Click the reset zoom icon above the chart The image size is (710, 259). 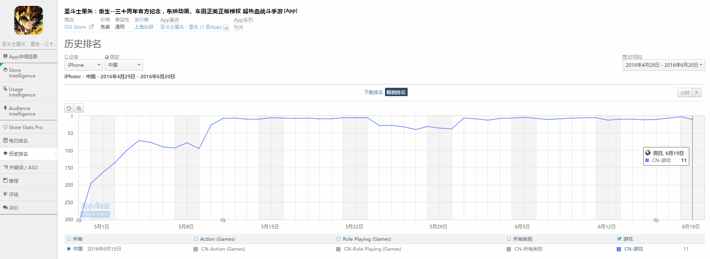69,108
